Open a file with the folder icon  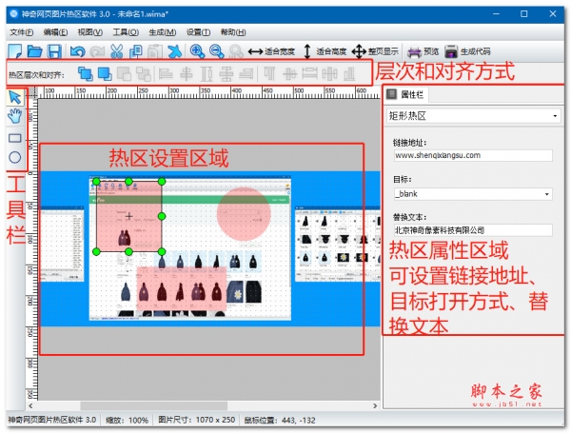tap(35, 51)
